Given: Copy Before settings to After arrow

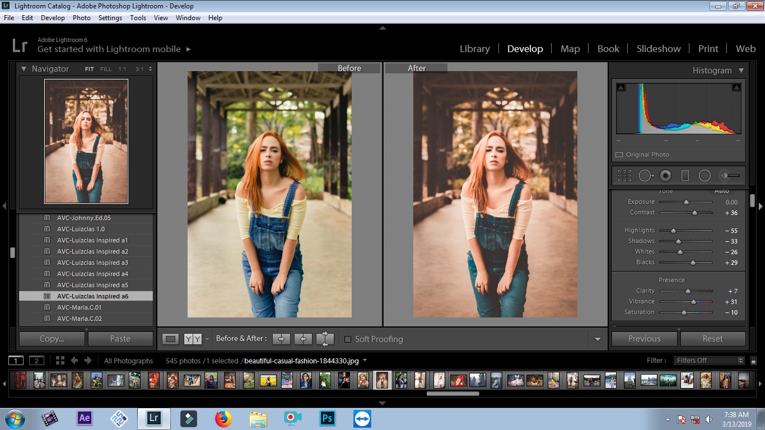Looking at the screenshot, I should pos(281,339).
